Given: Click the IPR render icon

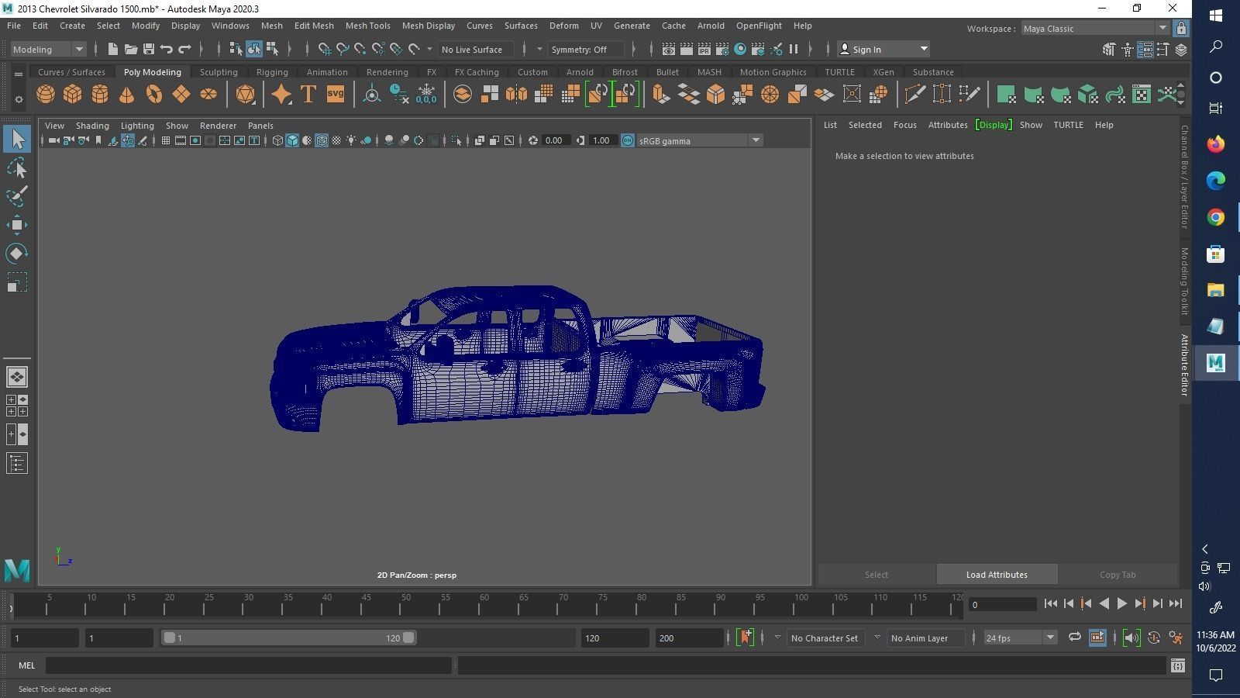Looking at the screenshot, I should coord(704,49).
